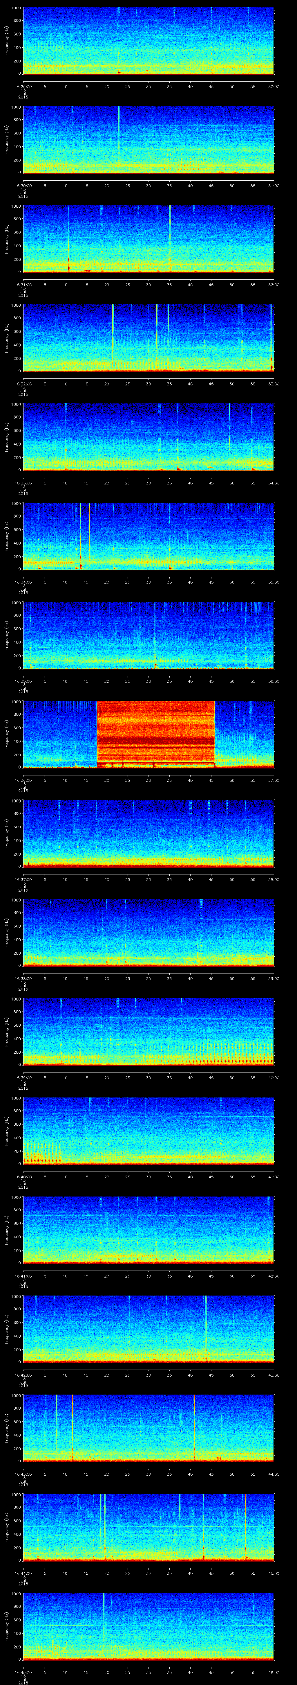Click the 16:40:00 start time label
Image resolution: width=297 pixels, height=1685 pixels.
(x=23, y=1177)
